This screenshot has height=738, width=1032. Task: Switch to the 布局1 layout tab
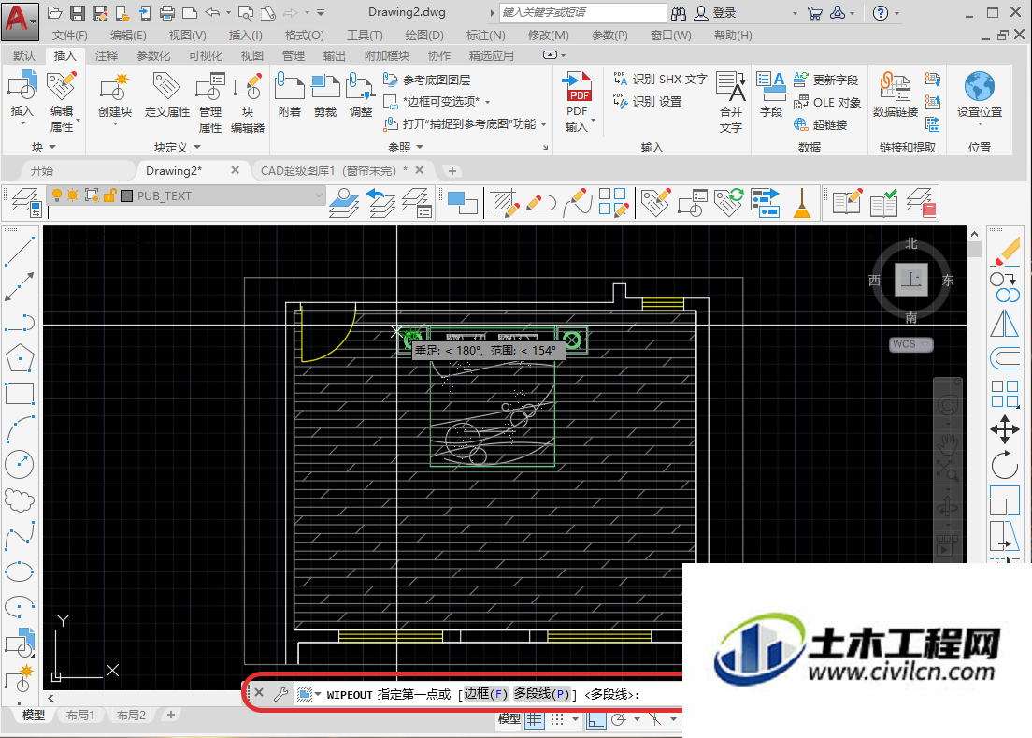click(80, 715)
